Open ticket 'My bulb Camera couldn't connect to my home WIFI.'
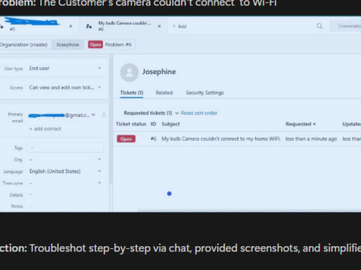361x270 pixels. point(221,139)
